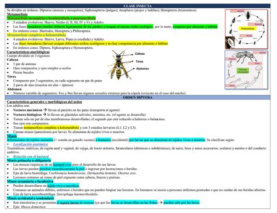Select the Características morfológicas heading
Screen dimensions: 277x213
pos(28,52)
